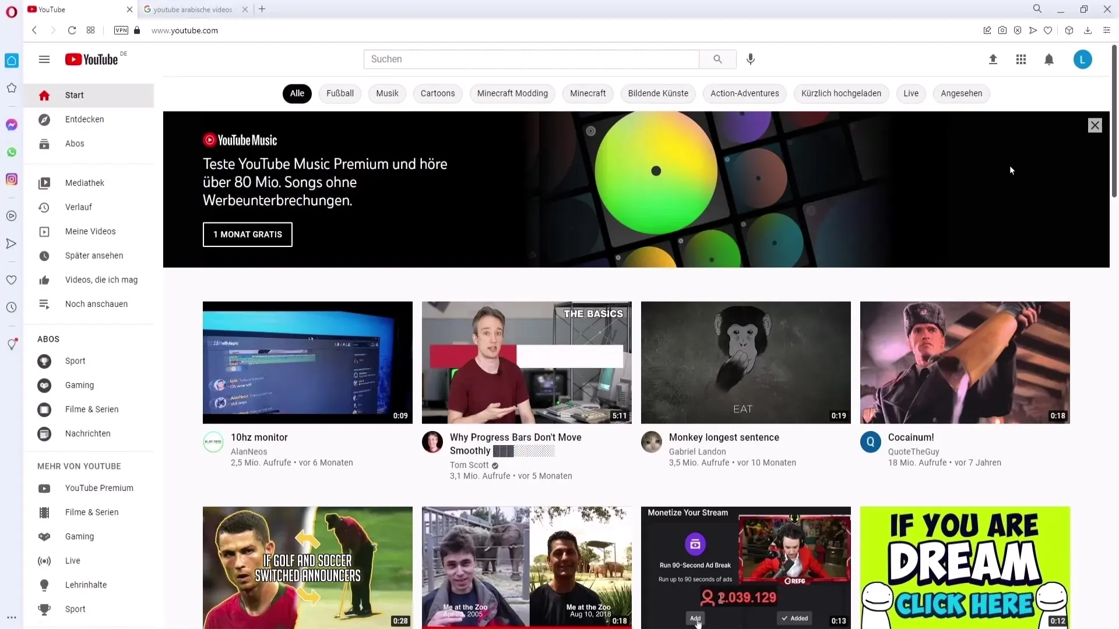Open YouTube apps/grid menu icon
The image size is (1119, 629).
(x=1022, y=59)
